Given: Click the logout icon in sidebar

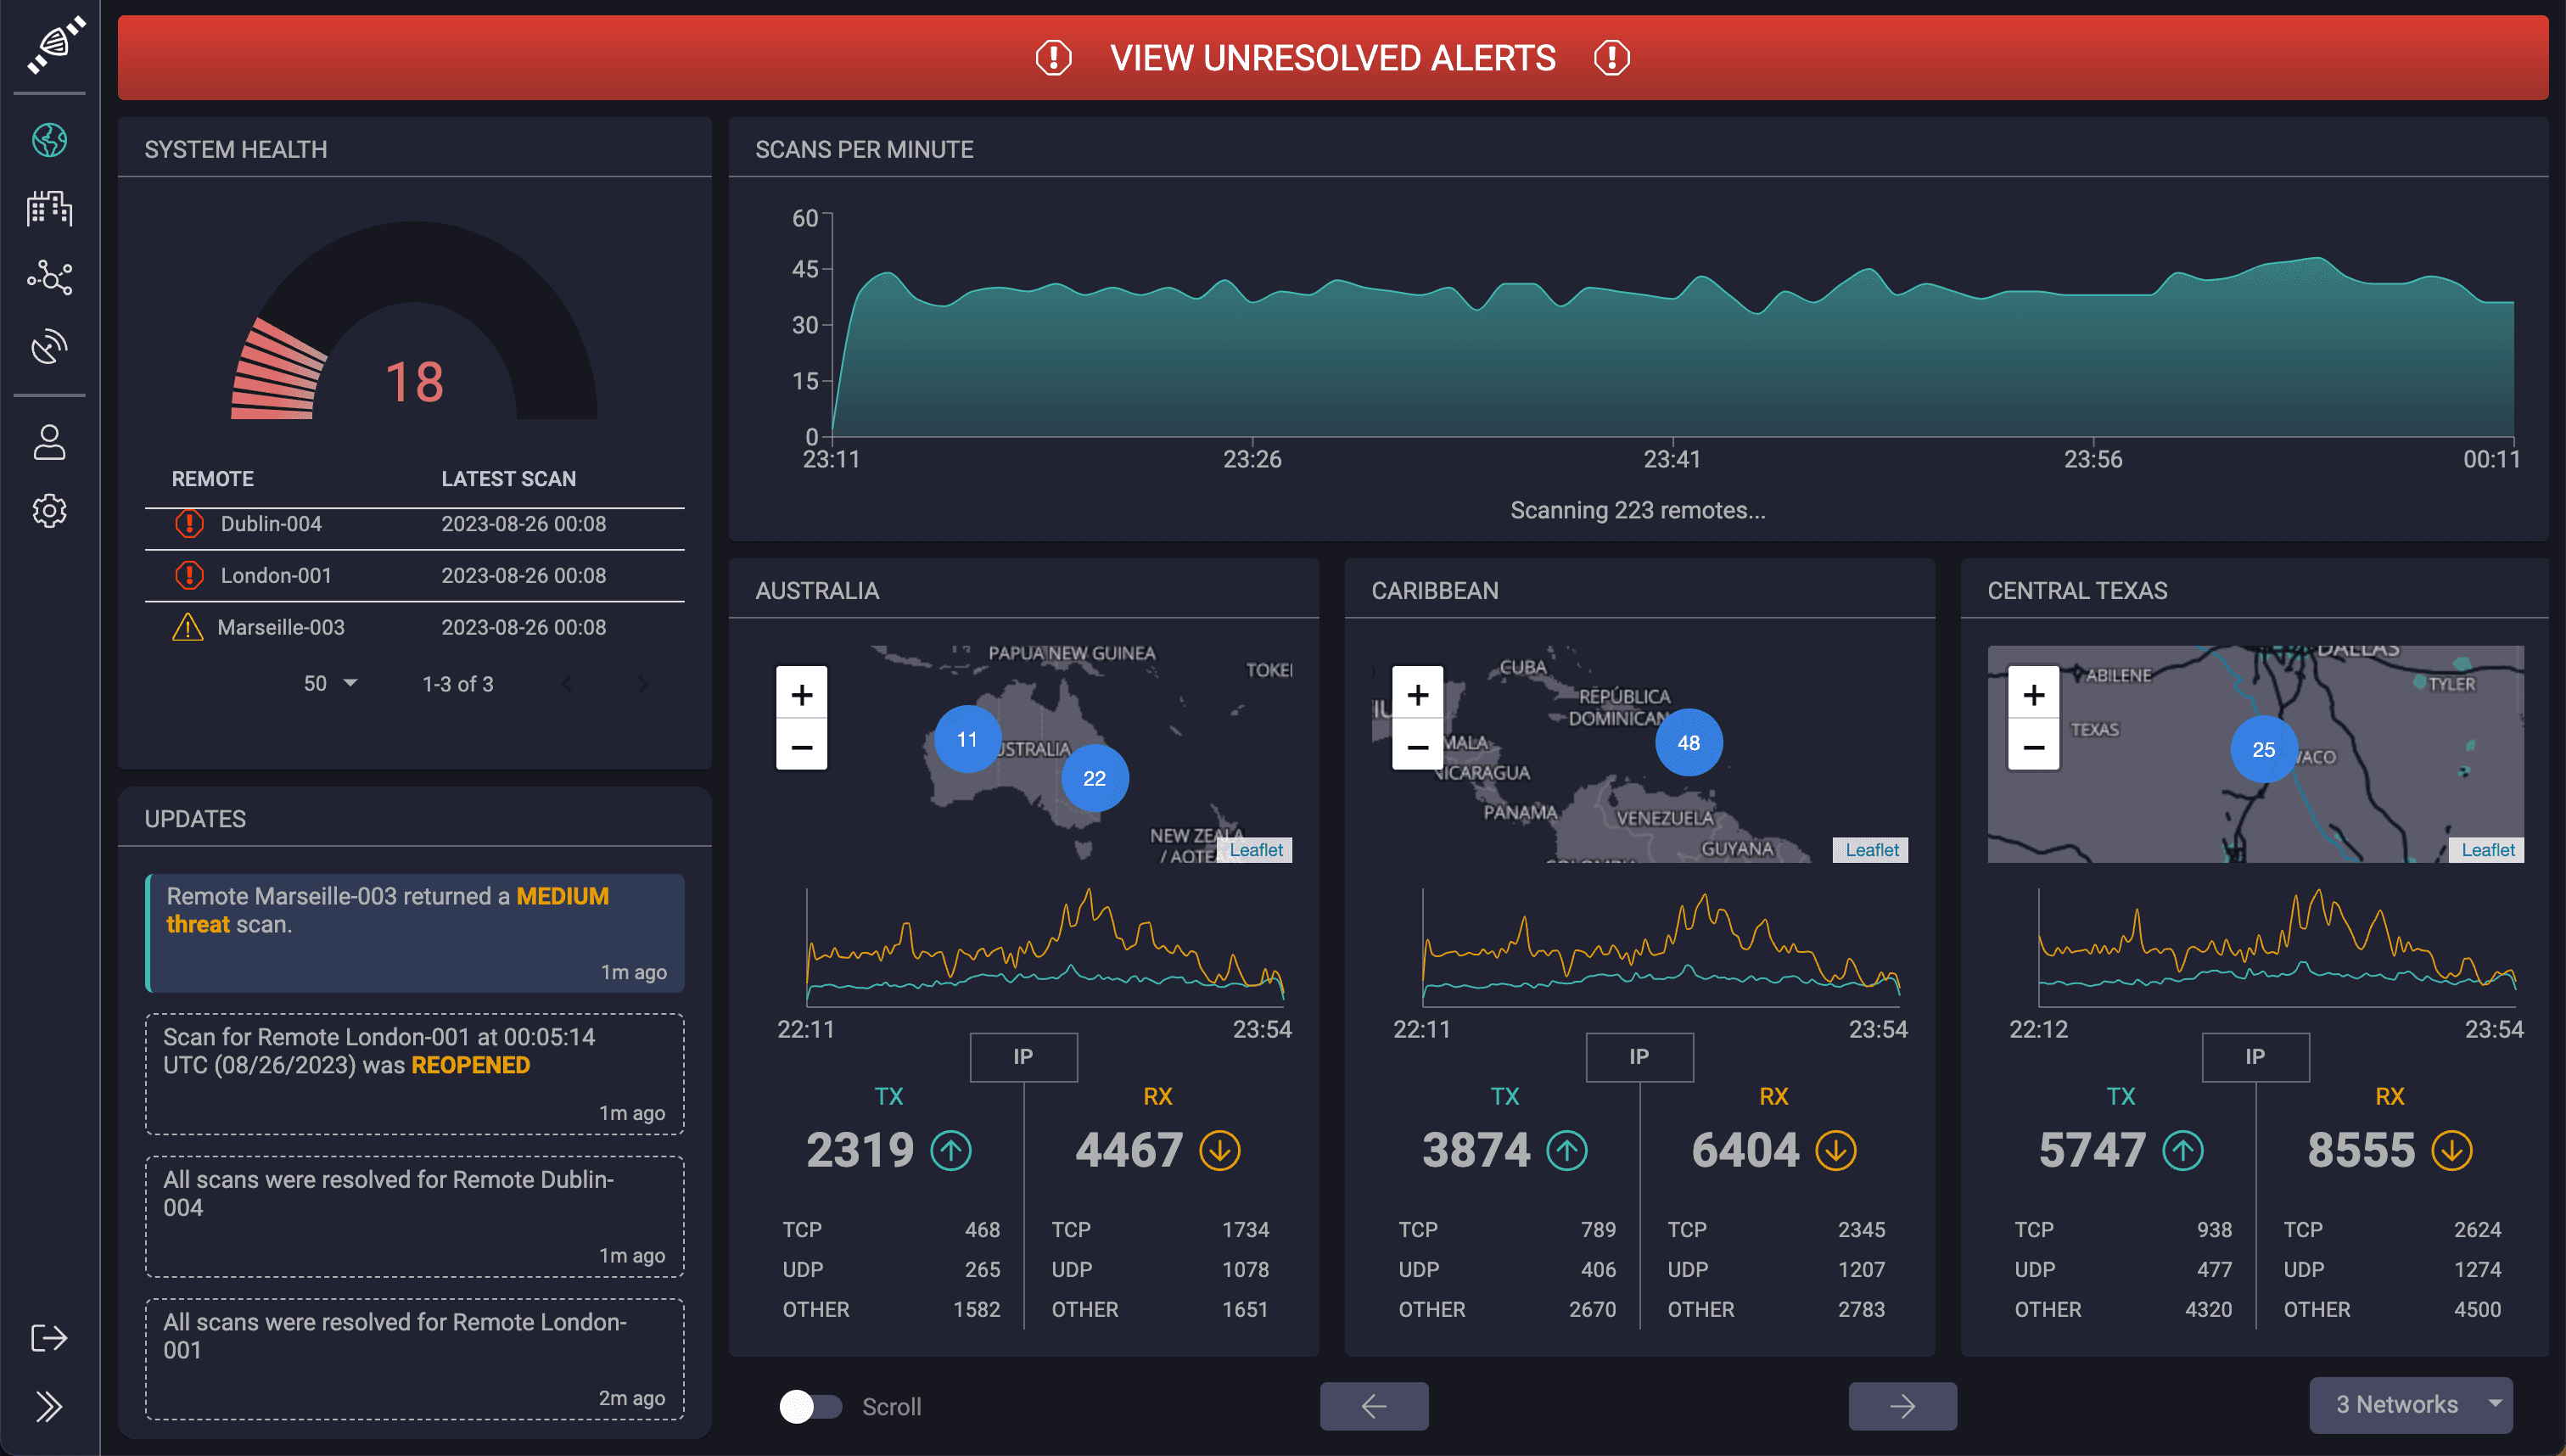Looking at the screenshot, I should (x=49, y=1338).
